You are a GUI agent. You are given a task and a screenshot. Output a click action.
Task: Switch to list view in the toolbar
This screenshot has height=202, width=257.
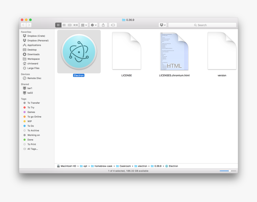(64, 25)
